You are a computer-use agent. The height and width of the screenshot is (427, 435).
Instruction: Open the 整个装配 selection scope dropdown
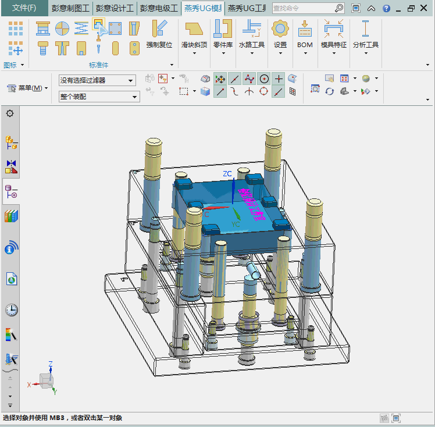(x=99, y=97)
